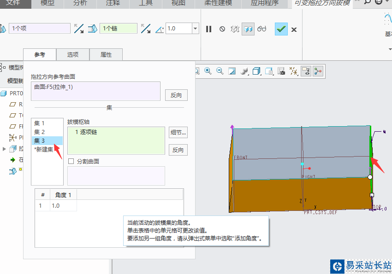Click 反向 button below 细节...

click(x=178, y=150)
